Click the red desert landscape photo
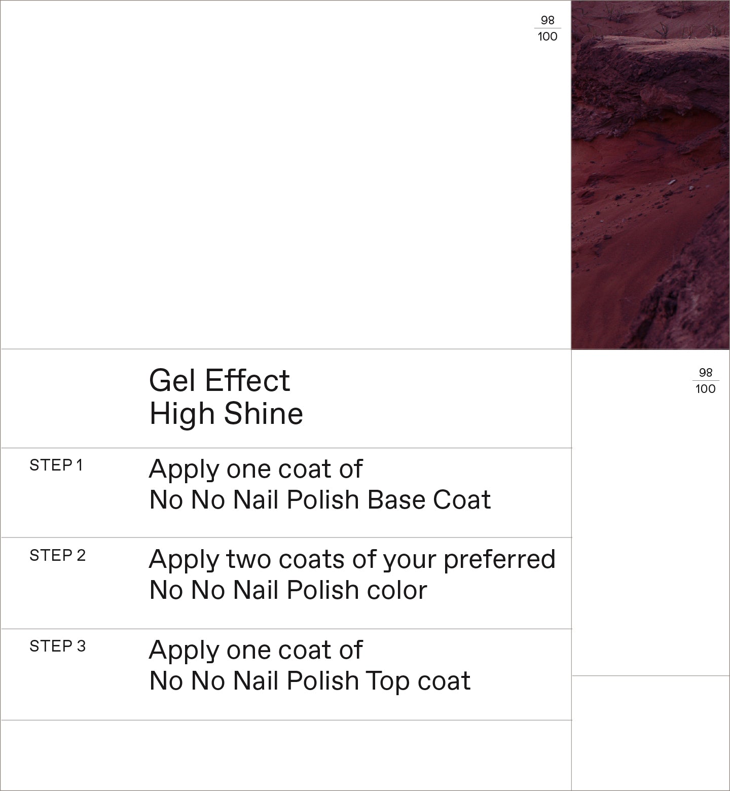Image resolution: width=730 pixels, height=791 pixels. click(650, 175)
